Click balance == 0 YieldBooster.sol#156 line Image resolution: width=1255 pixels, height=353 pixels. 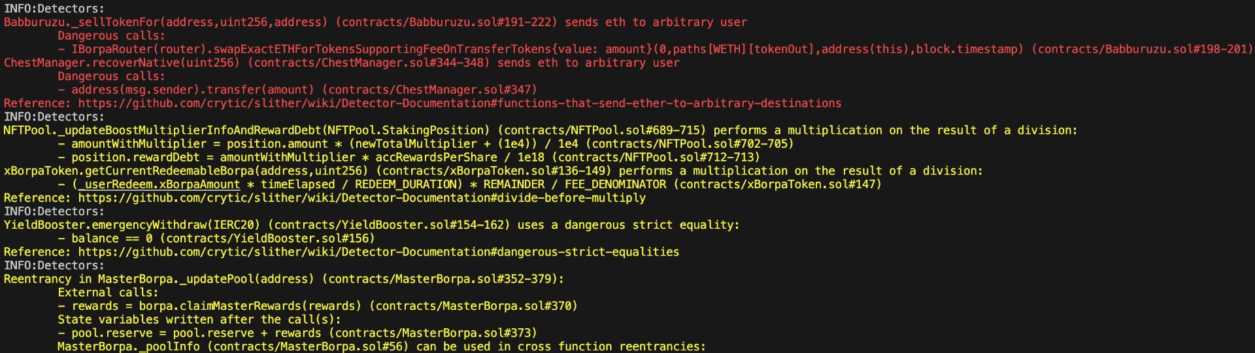pyautogui.click(x=216, y=239)
